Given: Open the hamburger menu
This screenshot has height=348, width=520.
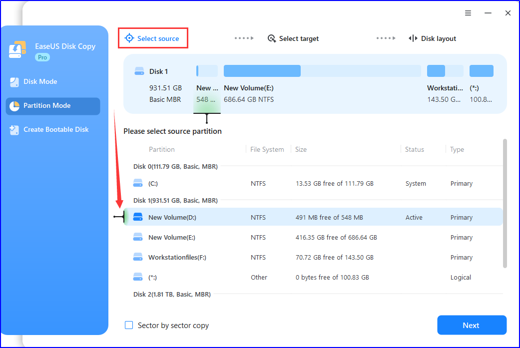Looking at the screenshot, I should [x=468, y=13].
